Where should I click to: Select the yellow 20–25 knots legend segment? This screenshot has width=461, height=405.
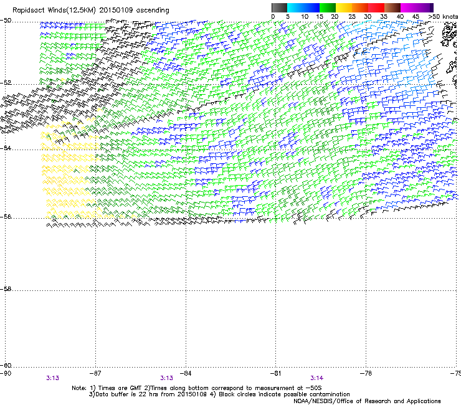344,7
